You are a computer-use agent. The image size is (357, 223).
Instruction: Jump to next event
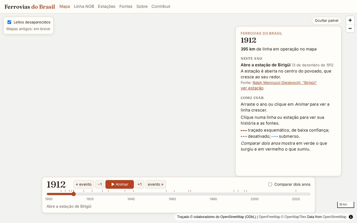pyautogui.click(x=156, y=184)
